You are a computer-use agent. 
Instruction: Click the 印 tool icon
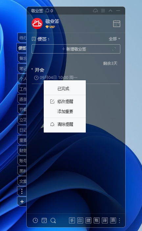(80, 220)
